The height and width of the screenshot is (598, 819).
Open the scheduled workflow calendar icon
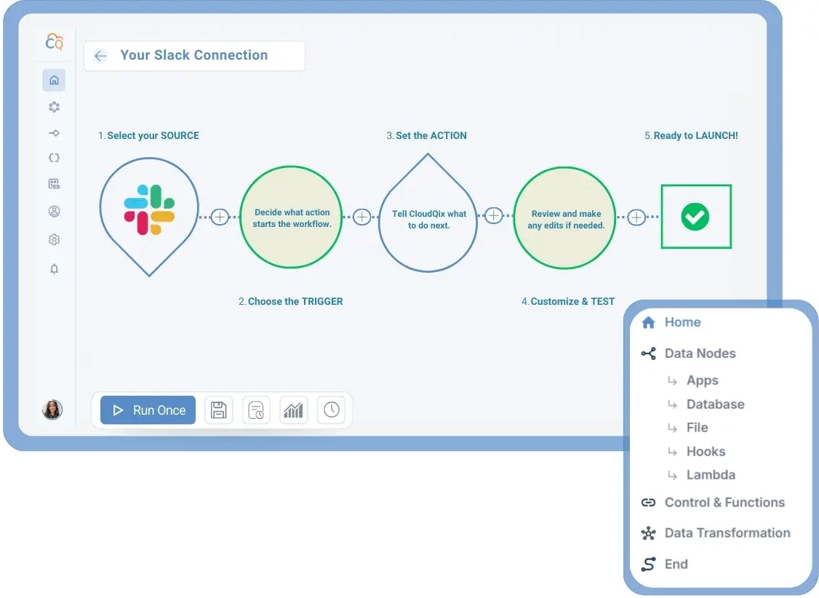click(x=256, y=410)
